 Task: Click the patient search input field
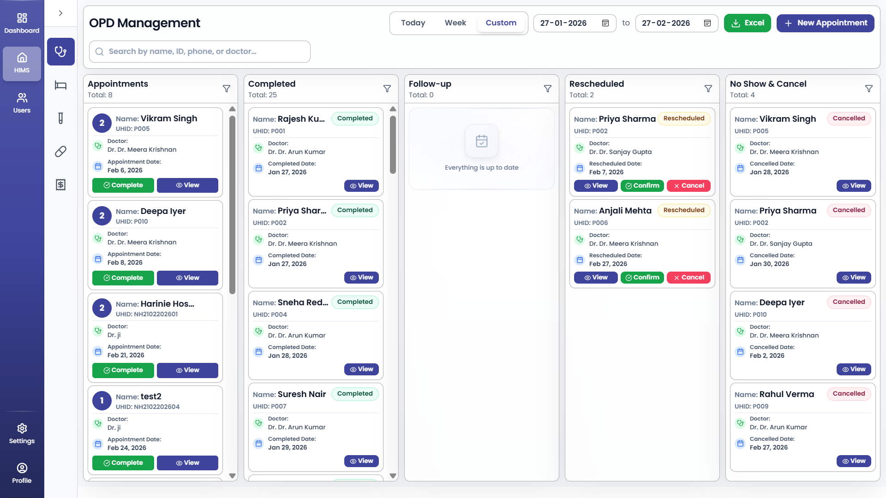pyautogui.click(x=199, y=51)
